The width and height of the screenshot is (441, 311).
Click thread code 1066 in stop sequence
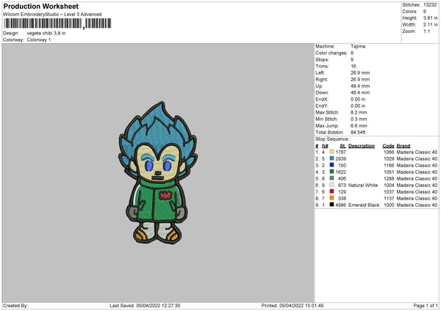click(389, 152)
